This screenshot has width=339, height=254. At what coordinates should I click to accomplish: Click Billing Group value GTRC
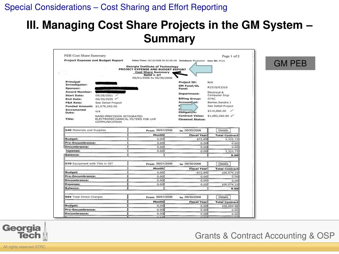tap(212, 99)
